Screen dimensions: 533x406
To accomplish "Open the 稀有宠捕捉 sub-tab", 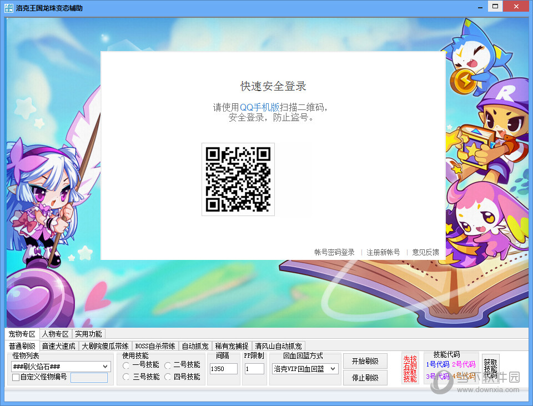I will tap(232, 346).
